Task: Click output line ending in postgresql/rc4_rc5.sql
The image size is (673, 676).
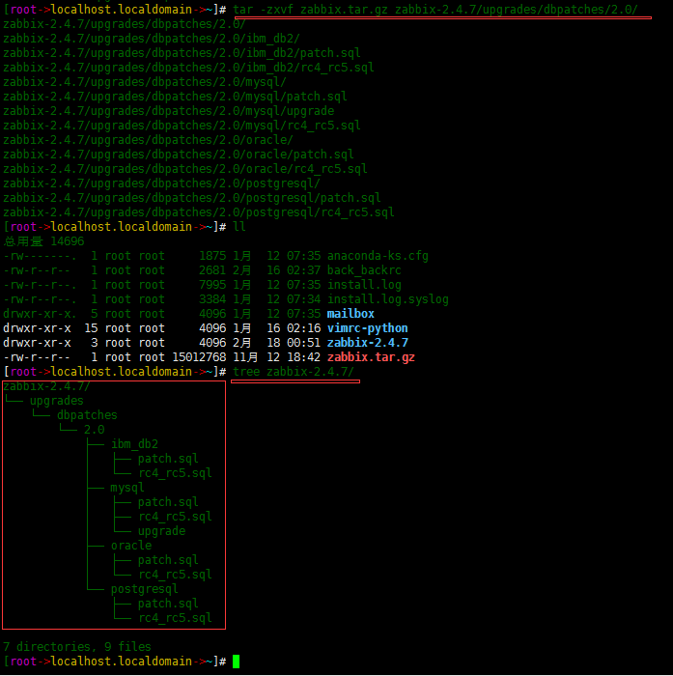Action: pos(198,212)
